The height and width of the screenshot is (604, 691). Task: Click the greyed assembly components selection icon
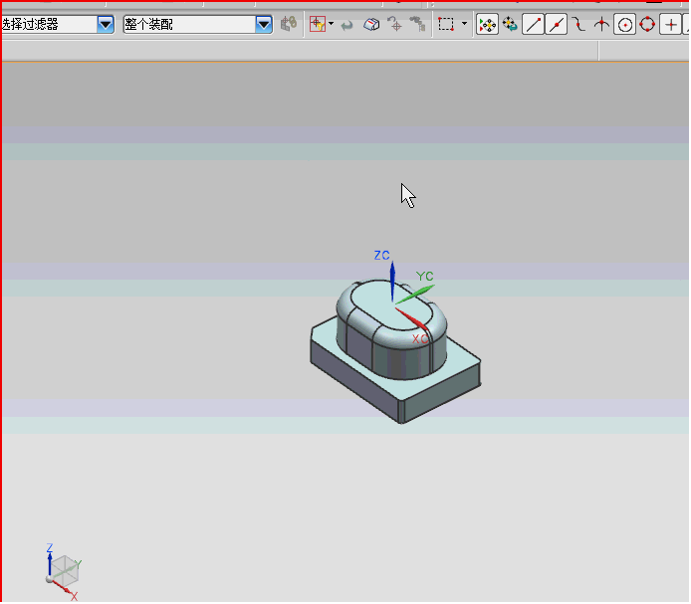coord(289,24)
